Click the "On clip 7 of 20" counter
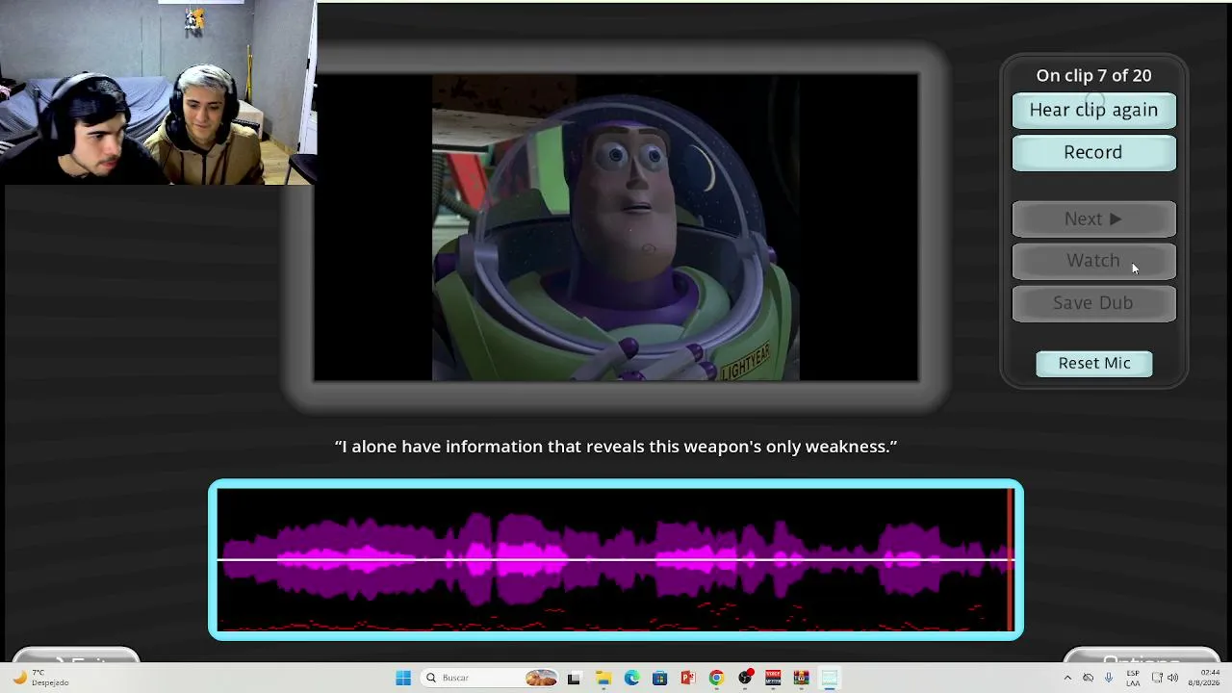 [x=1093, y=75]
